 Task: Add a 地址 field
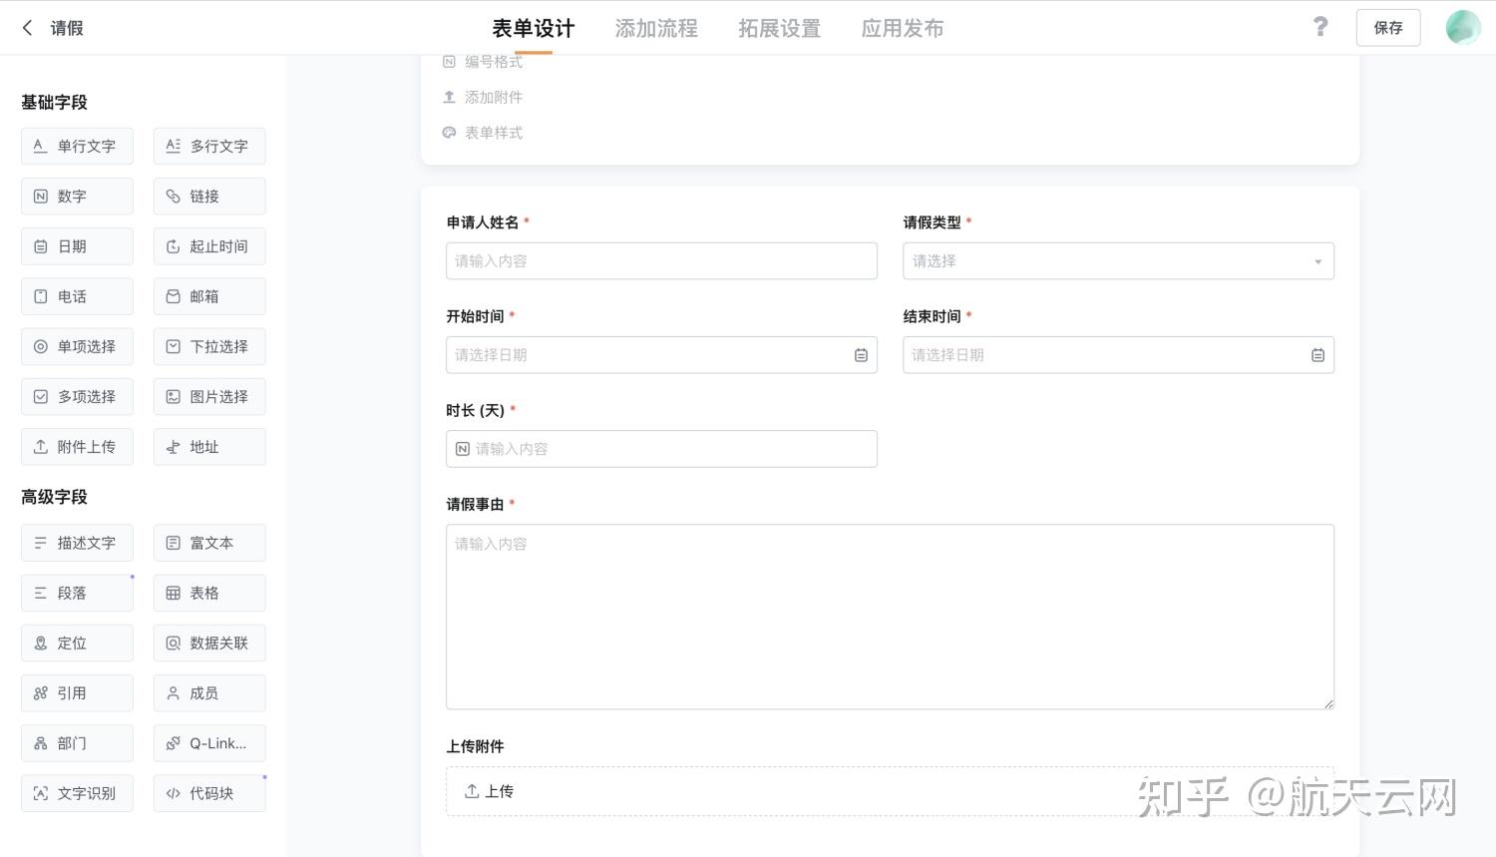(209, 447)
